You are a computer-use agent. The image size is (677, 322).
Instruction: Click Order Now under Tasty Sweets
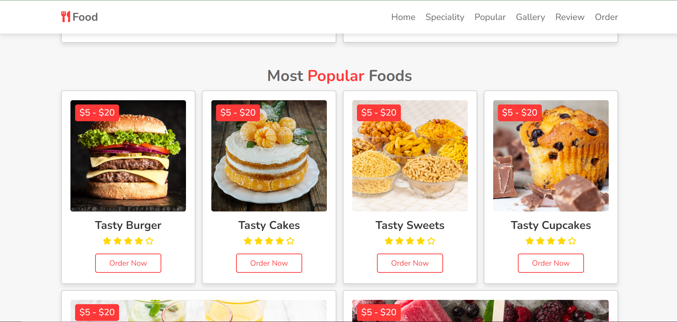[410, 263]
